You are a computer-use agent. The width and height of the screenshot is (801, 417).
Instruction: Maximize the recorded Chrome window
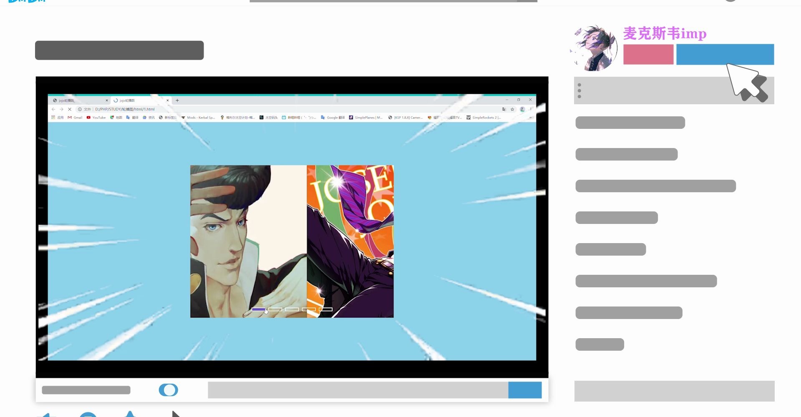click(519, 100)
